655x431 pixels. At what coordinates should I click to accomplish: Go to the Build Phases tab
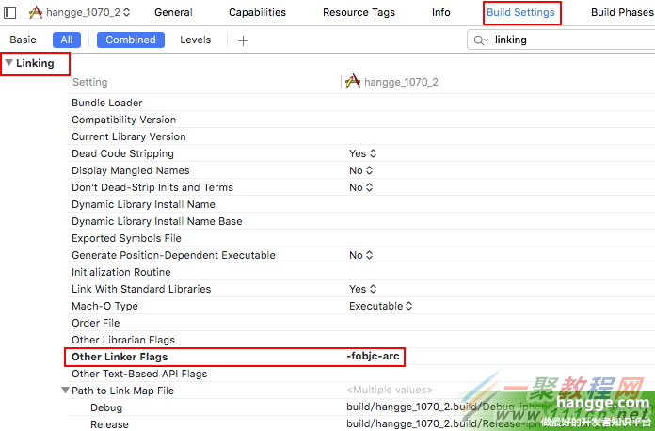[x=621, y=13]
